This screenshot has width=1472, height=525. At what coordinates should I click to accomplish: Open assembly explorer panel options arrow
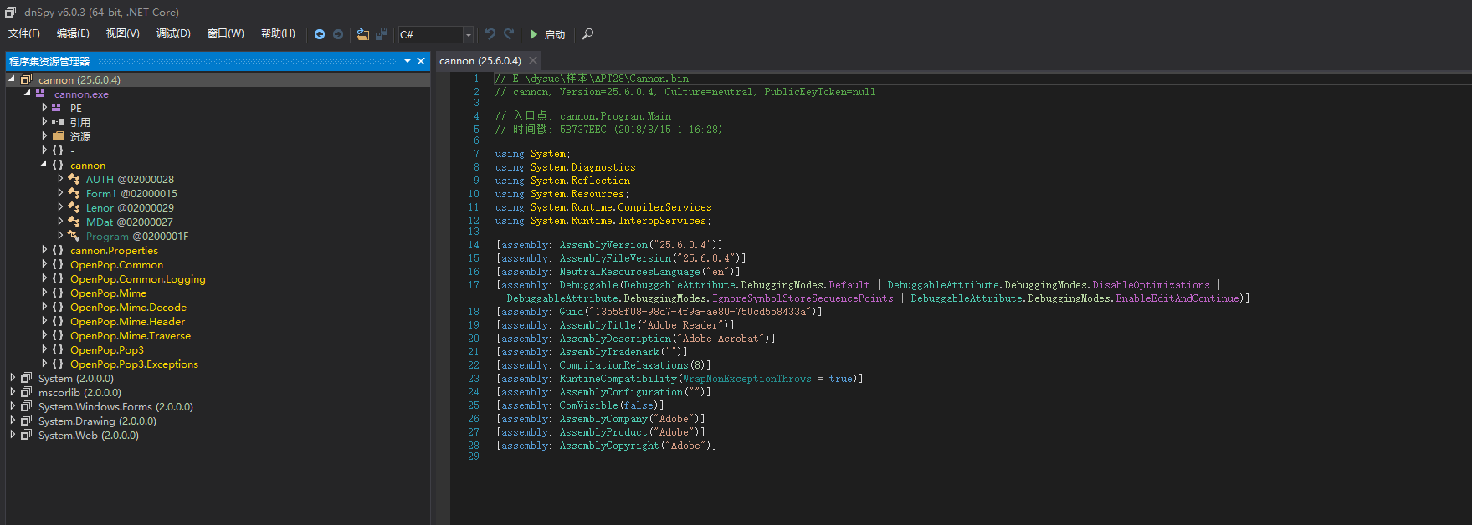point(408,61)
